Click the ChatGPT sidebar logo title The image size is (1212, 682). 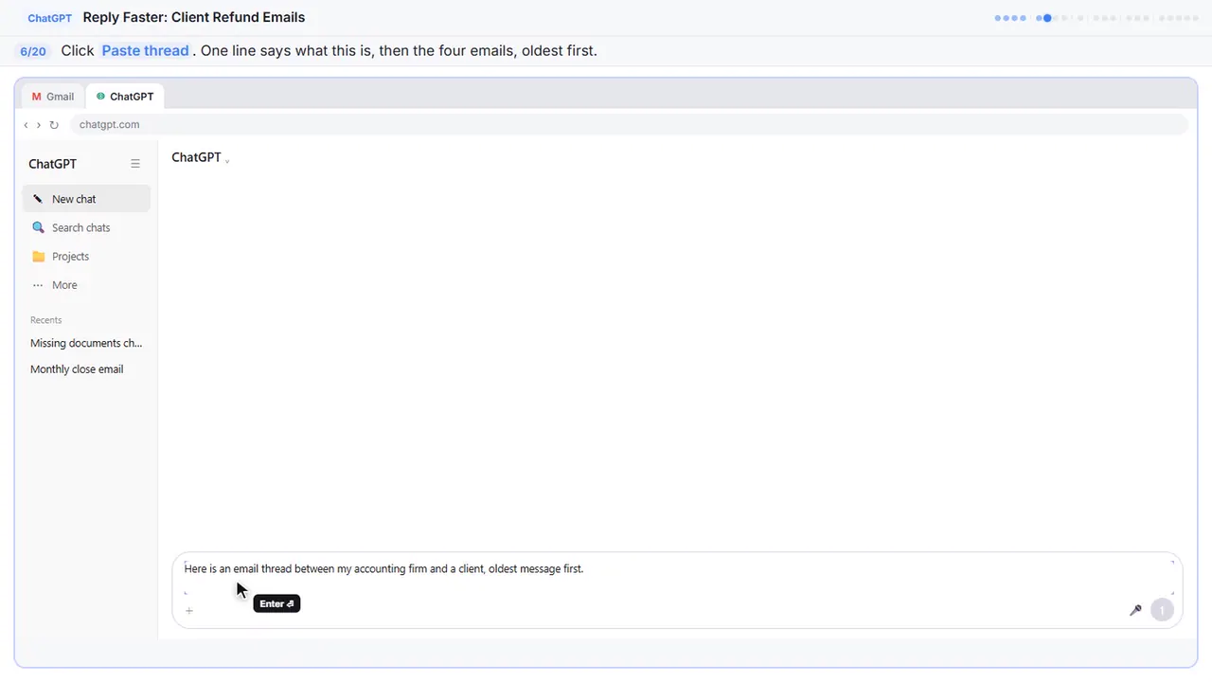coord(52,164)
